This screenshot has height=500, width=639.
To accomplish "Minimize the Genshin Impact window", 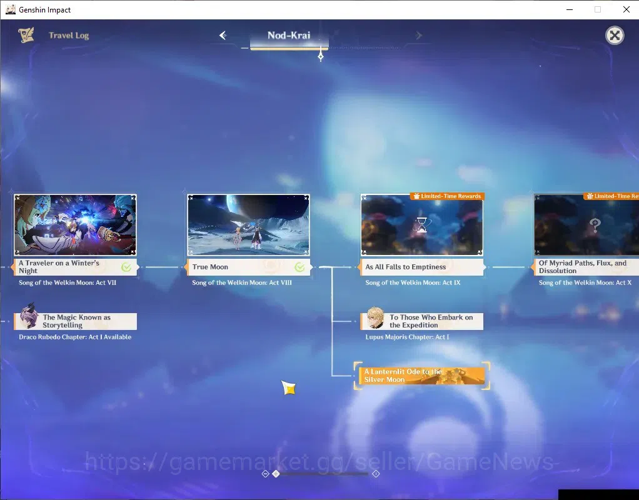I will pos(570,9).
